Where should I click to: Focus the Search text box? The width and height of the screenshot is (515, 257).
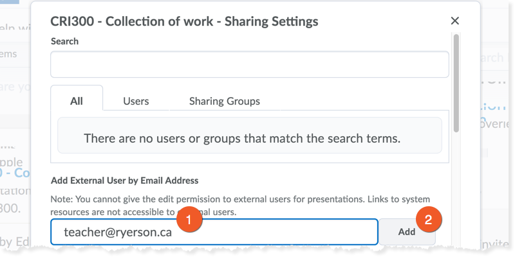click(249, 65)
